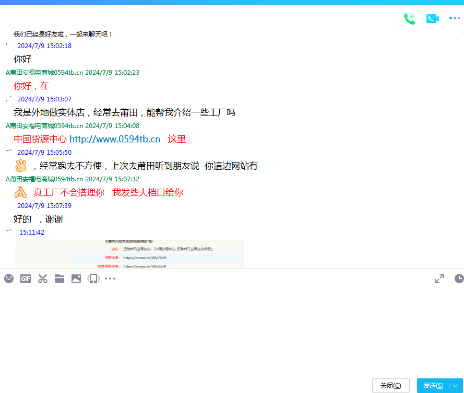
Task: Send a file via folder icon
Action: click(x=60, y=279)
